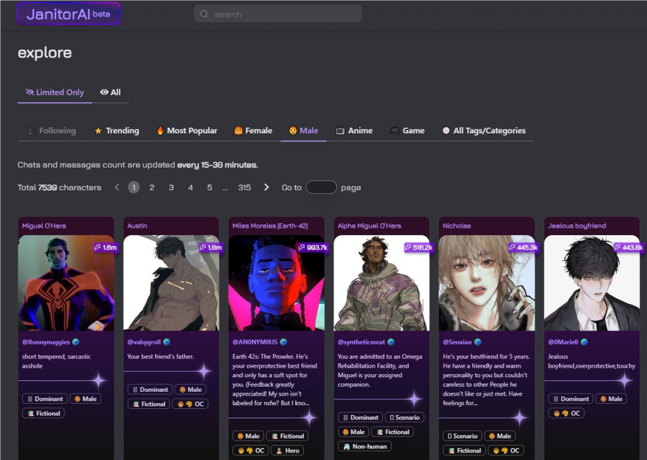Open @AN0NYM0US creator profile link
Screen dimensions: 647x460
point(256,342)
